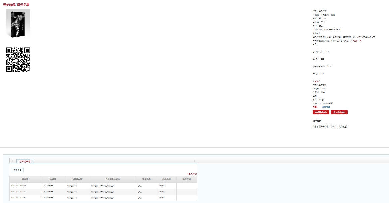Click the red 查看图书评论 button
This screenshot has height=203, width=389.
coord(321,112)
